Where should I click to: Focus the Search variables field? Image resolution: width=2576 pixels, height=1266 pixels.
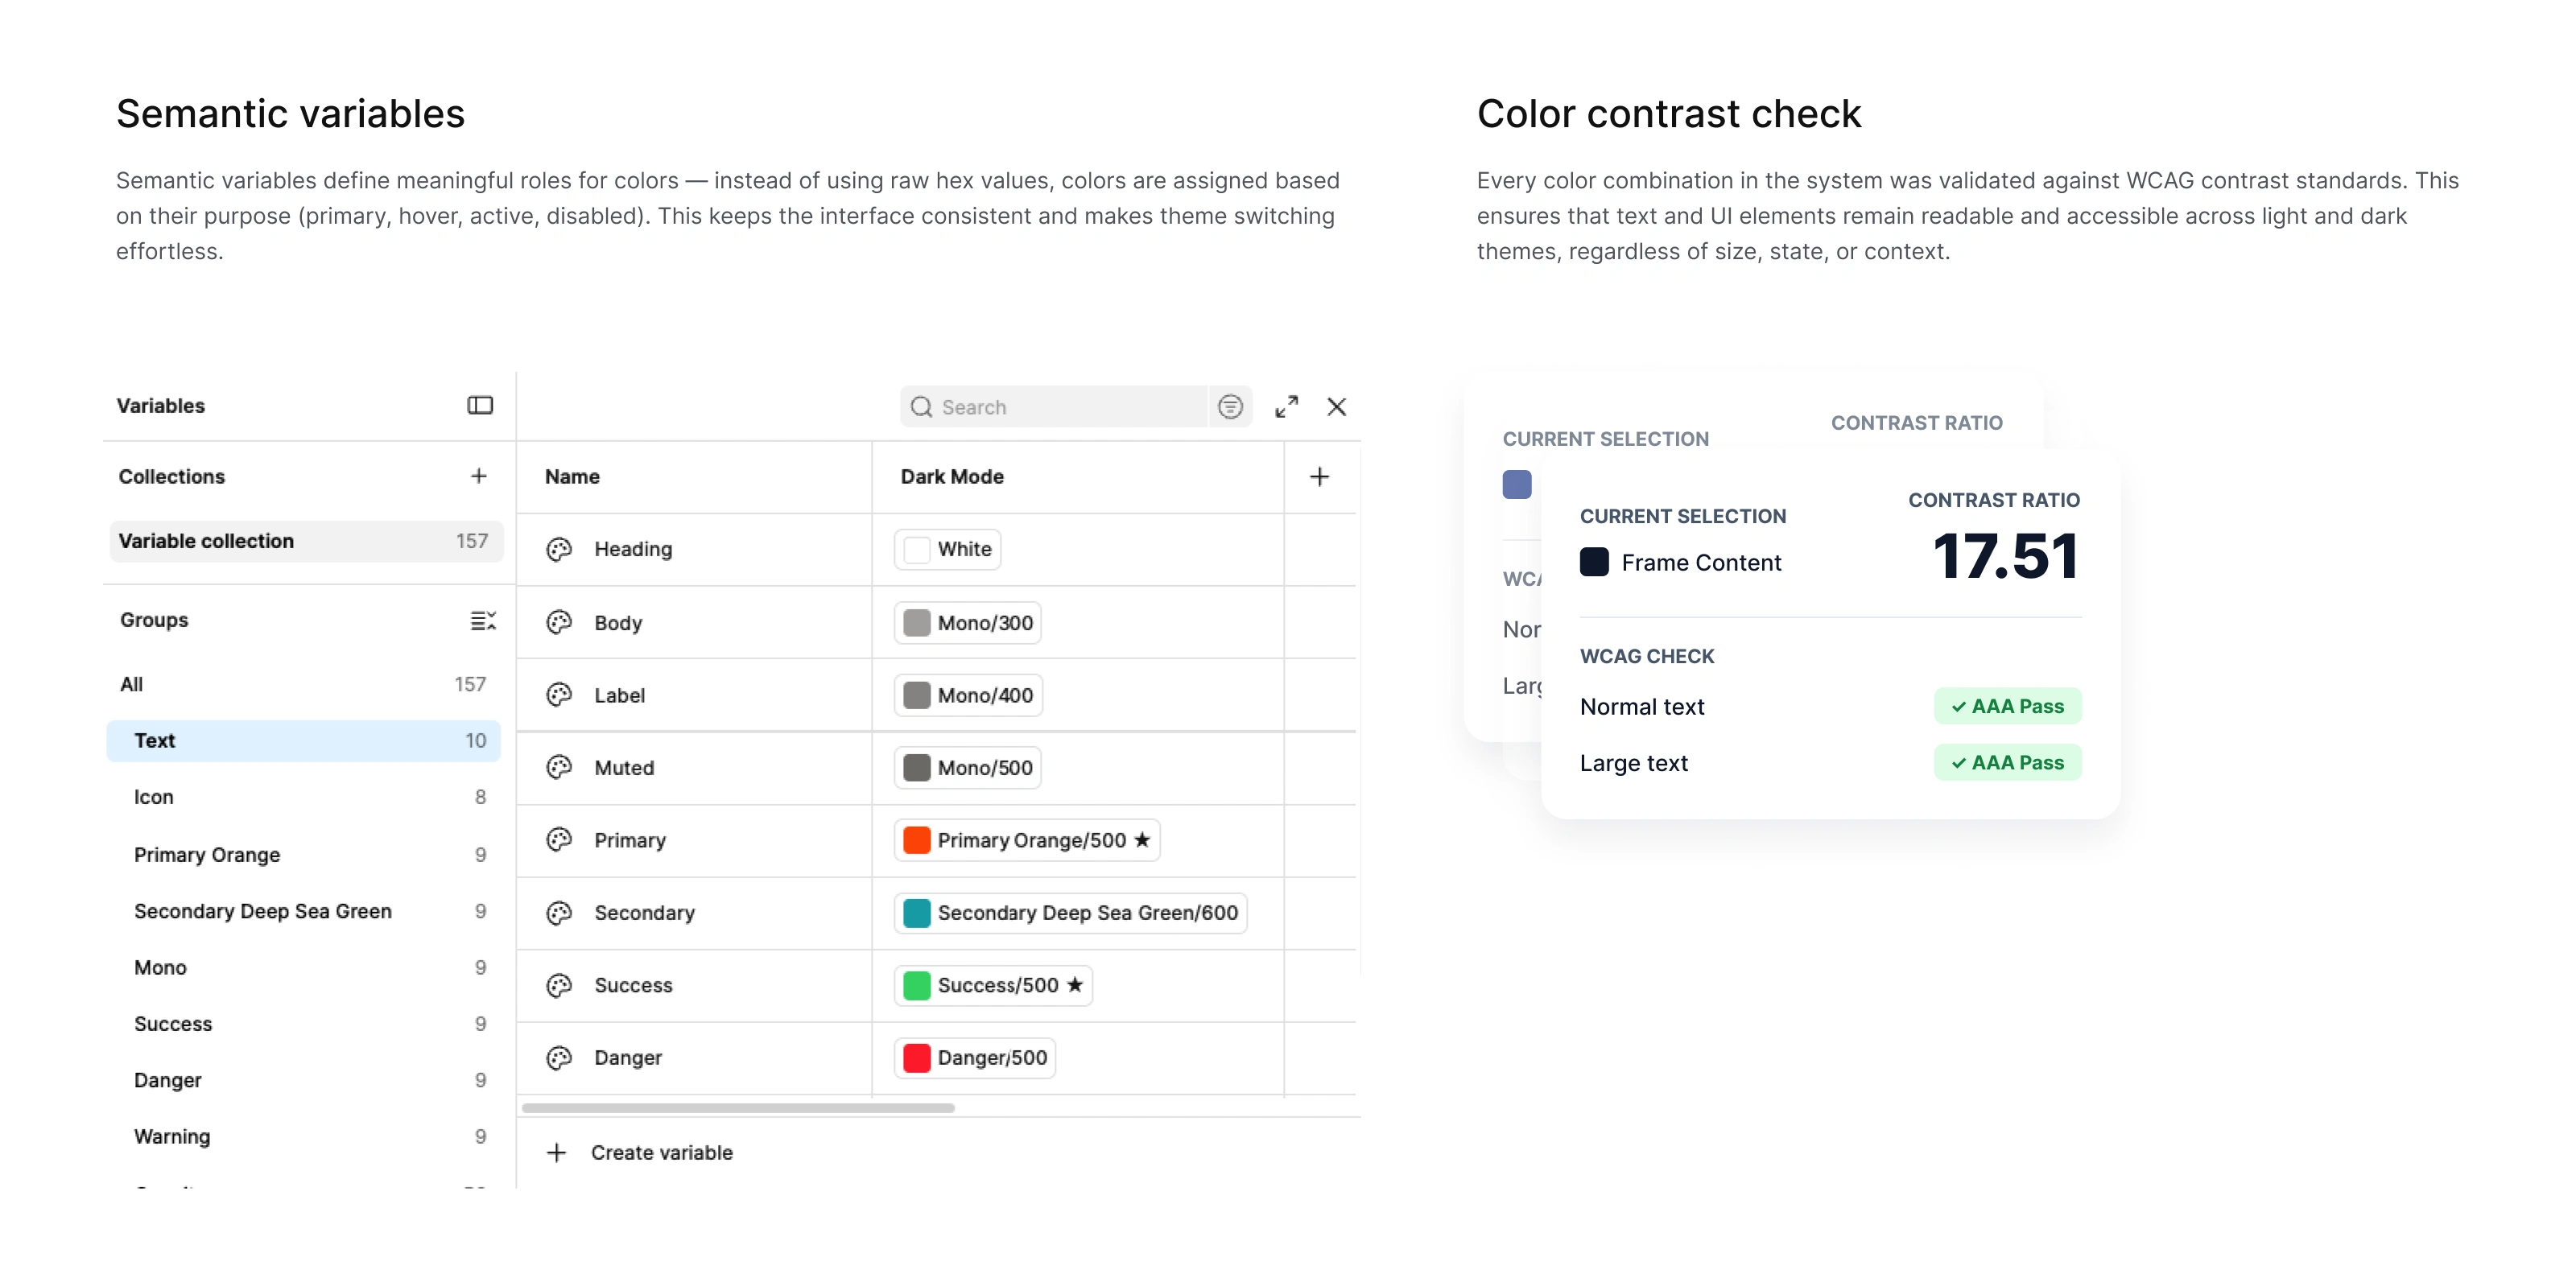(1055, 407)
